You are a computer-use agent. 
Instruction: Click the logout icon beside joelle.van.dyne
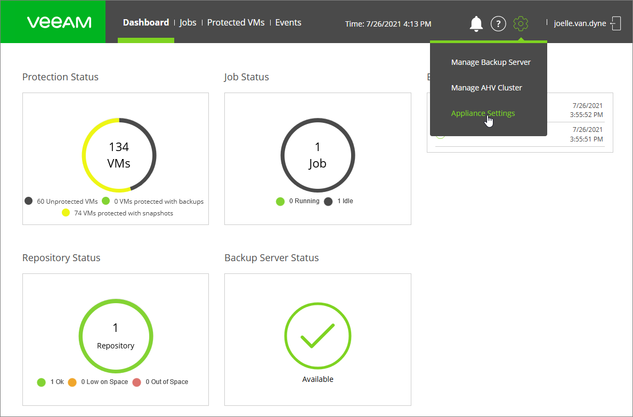click(616, 23)
